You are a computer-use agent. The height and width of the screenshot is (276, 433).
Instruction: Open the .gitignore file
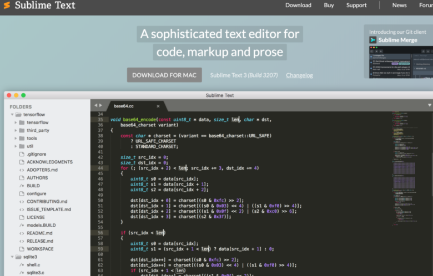(x=37, y=154)
